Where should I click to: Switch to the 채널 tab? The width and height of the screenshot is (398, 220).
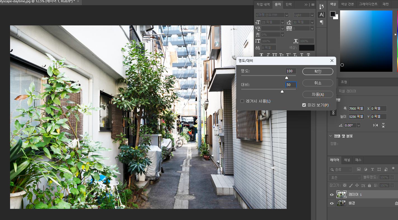(347, 160)
